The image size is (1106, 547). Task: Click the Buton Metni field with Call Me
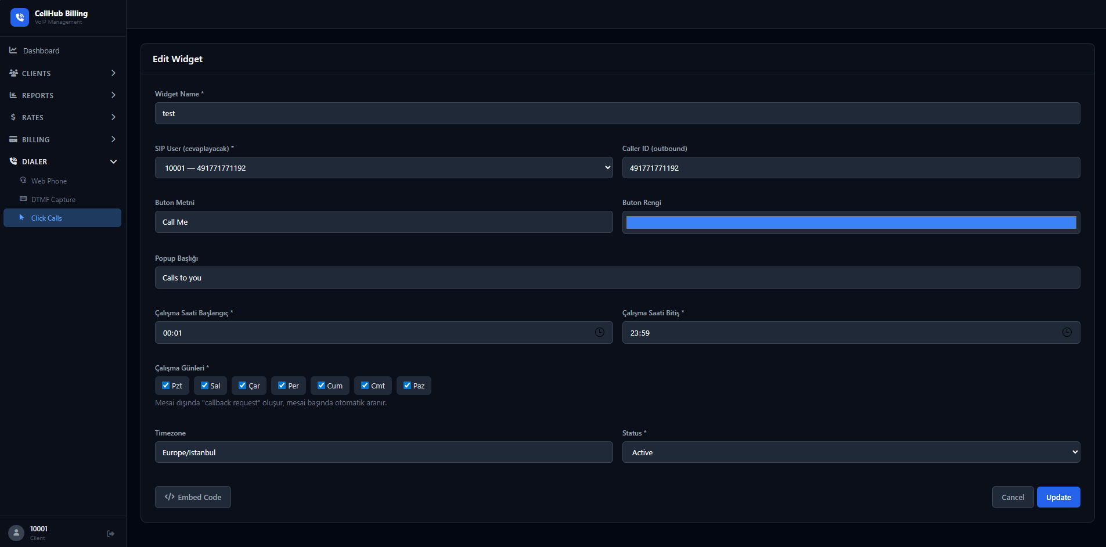(384, 222)
